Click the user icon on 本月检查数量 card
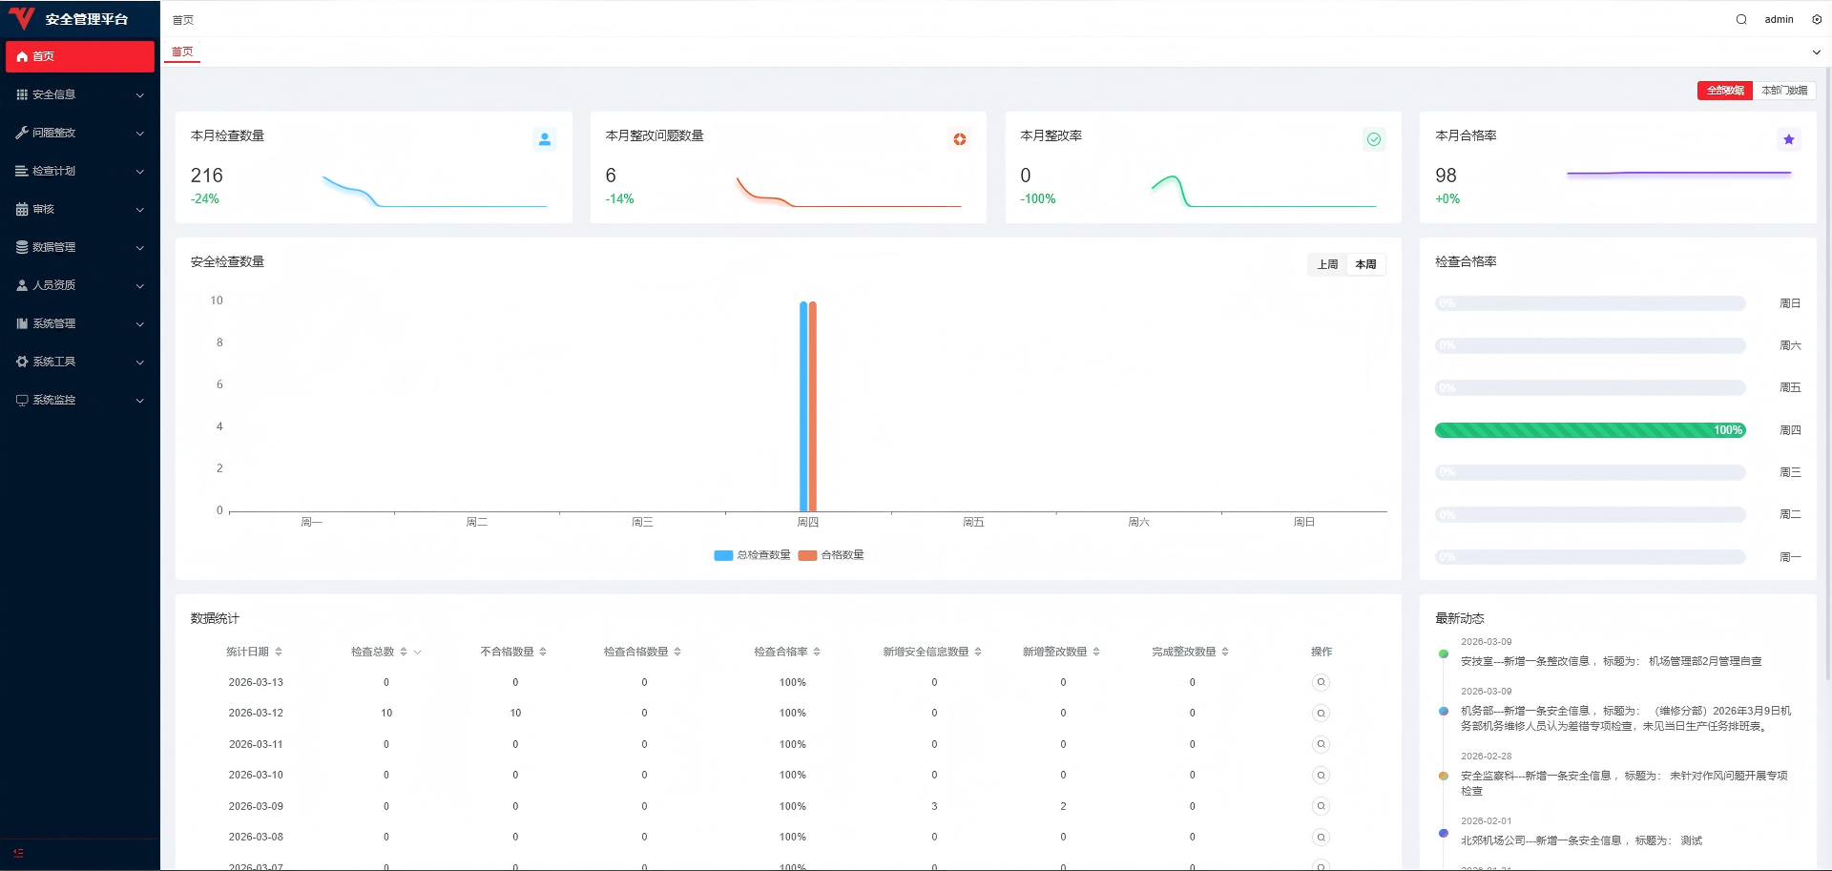Viewport: 1832px width, 871px height. pyautogui.click(x=545, y=139)
